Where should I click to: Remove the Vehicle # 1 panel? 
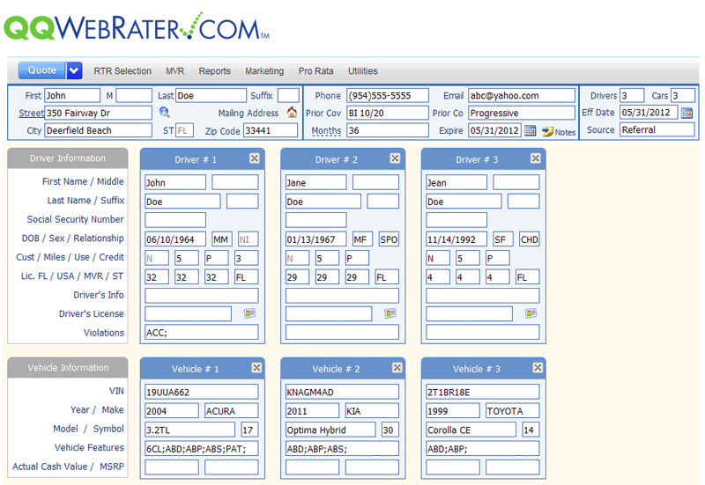point(256,368)
